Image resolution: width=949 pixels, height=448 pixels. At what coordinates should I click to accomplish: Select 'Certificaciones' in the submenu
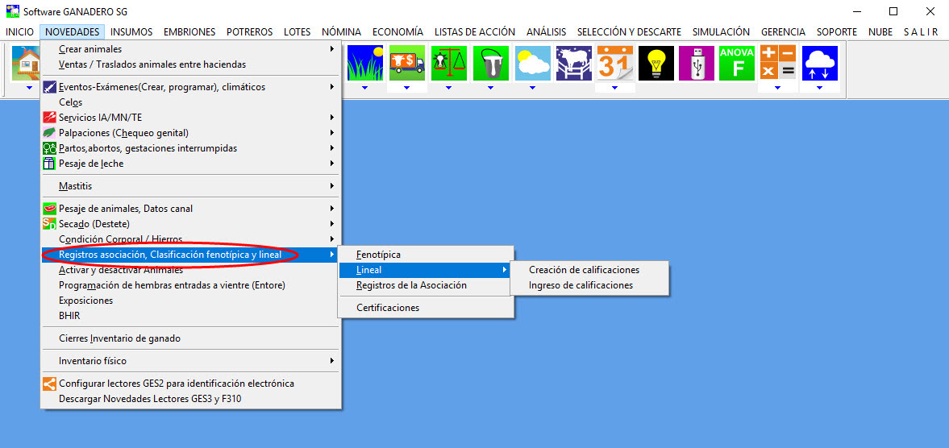(x=388, y=307)
